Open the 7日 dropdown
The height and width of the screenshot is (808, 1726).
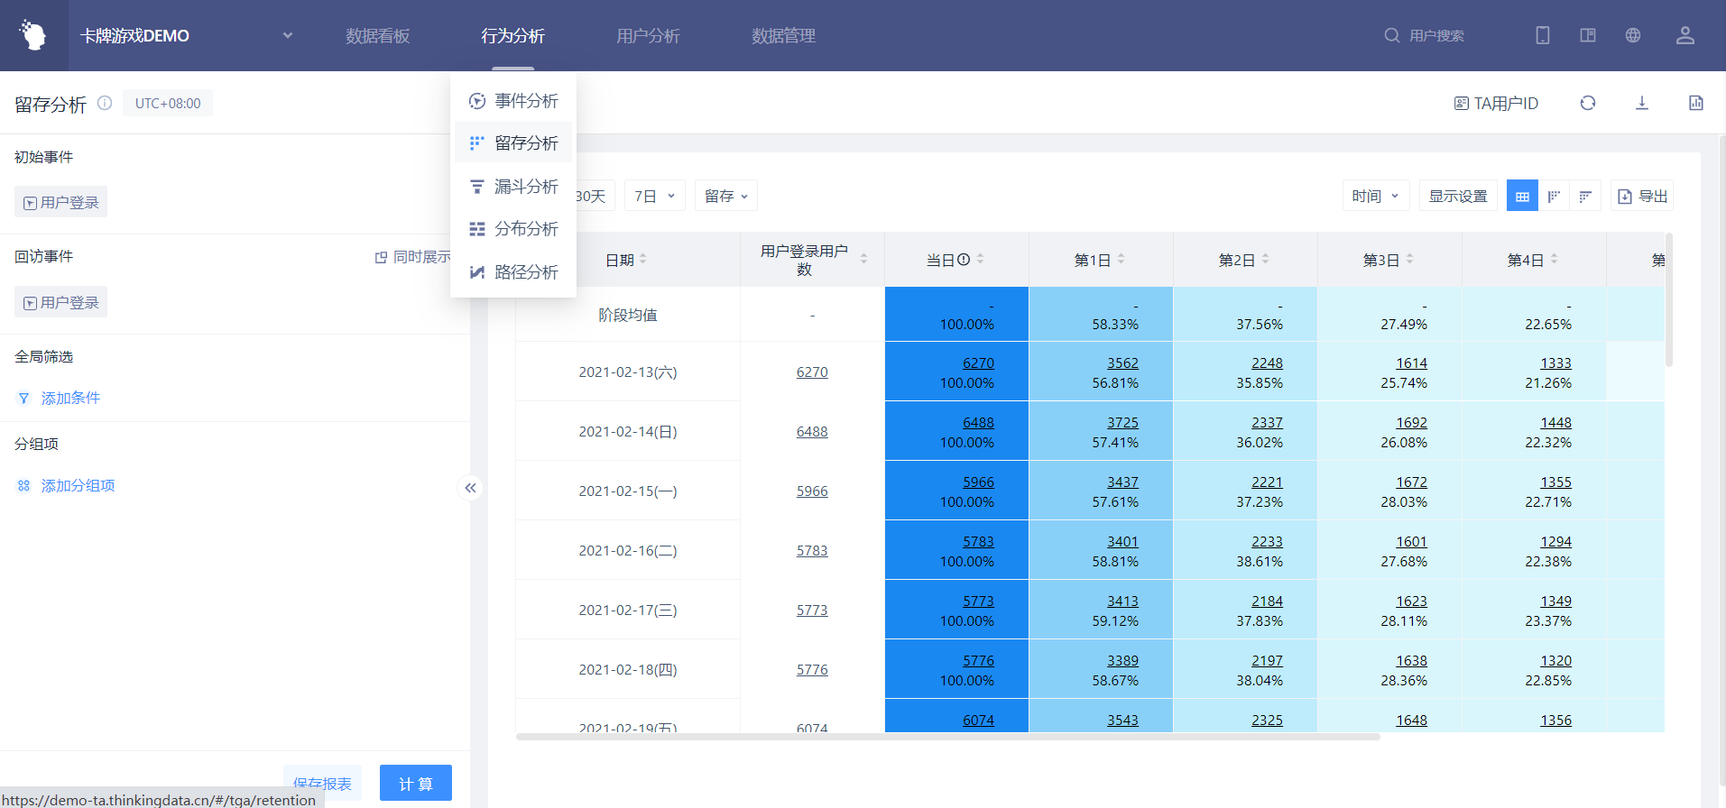pos(655,196)
